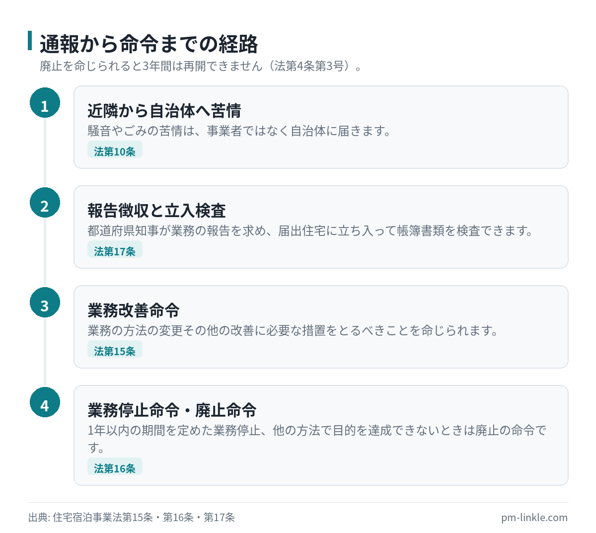Click heading 近隣から自治体へ苦情
596x533 pixels.
[164, 110]
